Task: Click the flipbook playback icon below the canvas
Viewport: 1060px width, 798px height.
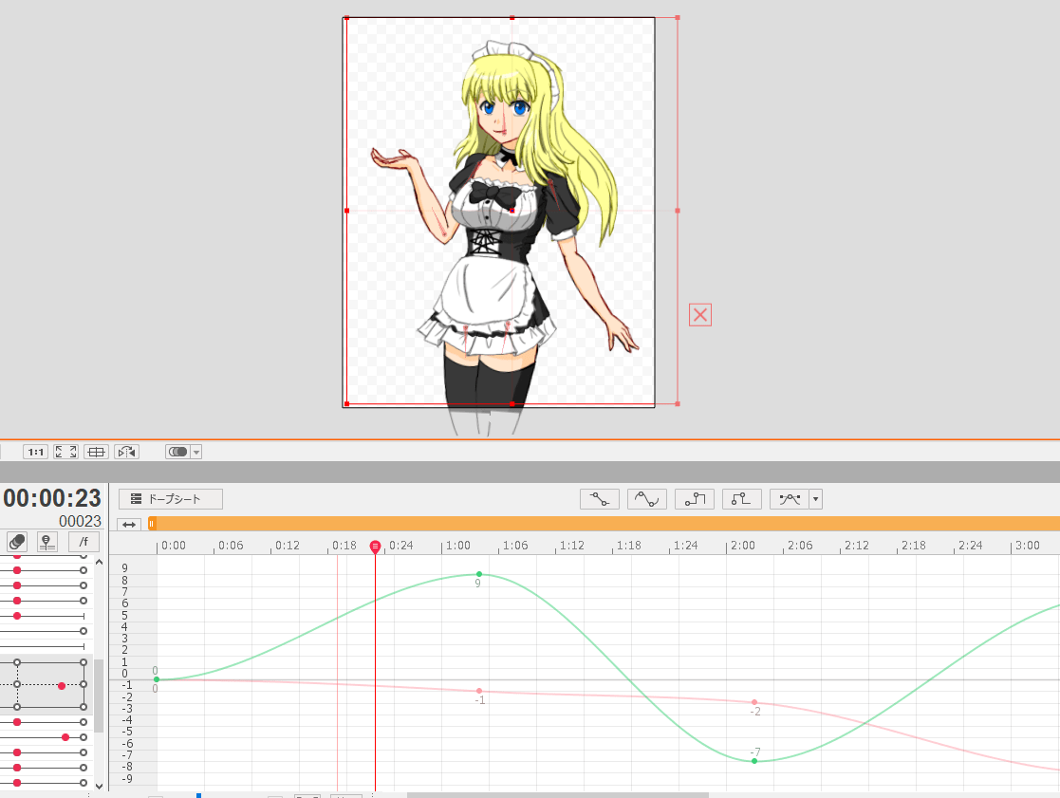Action: point(125,451)
